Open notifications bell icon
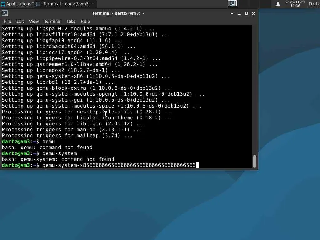The width and height of the screenshot is (320, 240). coord(278,4)
